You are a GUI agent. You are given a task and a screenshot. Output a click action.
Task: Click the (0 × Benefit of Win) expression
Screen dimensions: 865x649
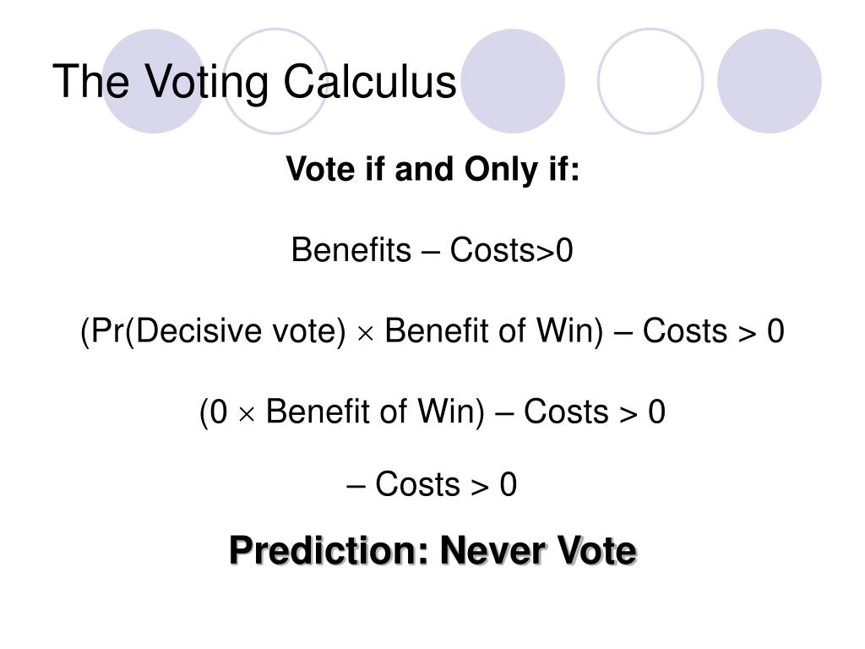(342, 412)
